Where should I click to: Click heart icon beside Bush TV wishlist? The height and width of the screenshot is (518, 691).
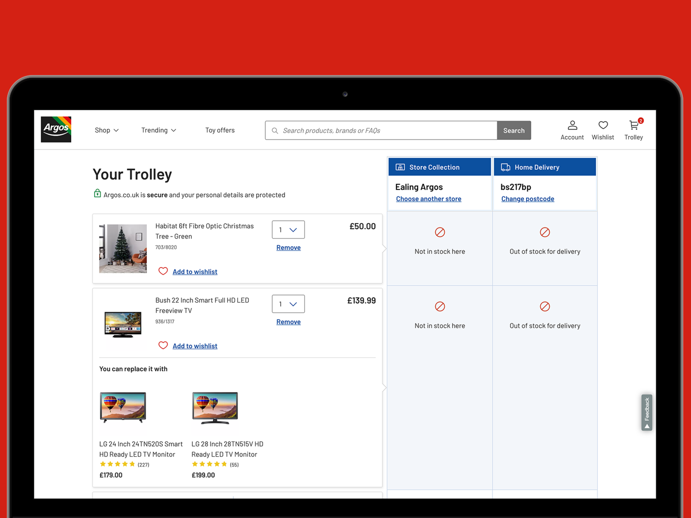[x=163, y=345]
